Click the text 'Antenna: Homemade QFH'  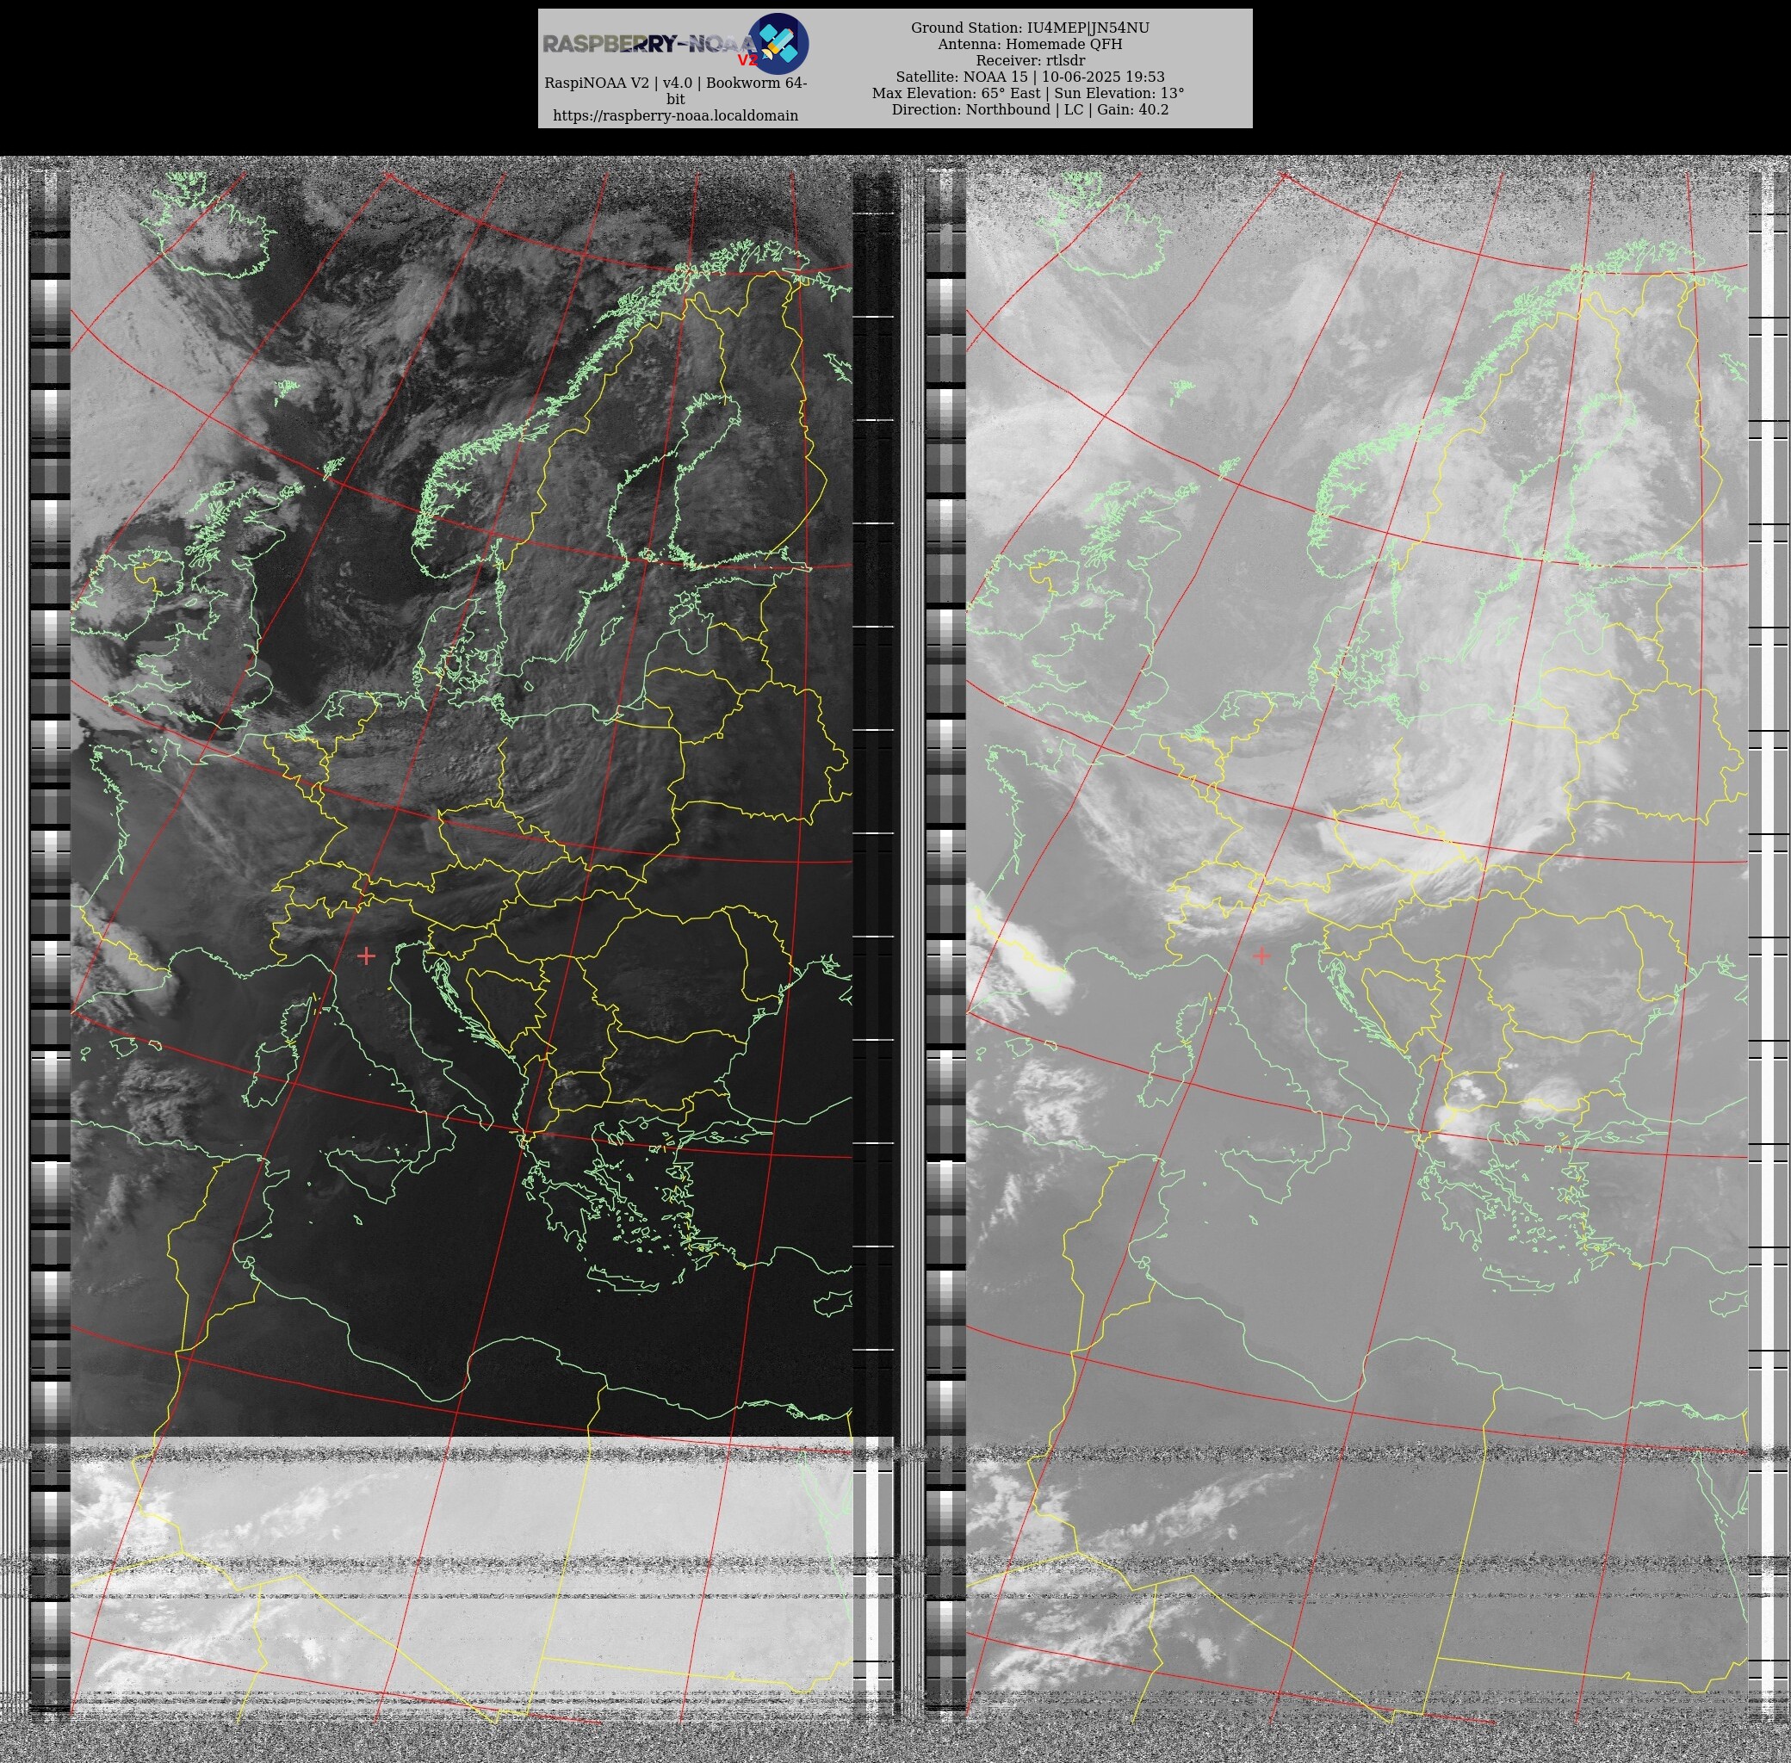tap(1030, 45)
